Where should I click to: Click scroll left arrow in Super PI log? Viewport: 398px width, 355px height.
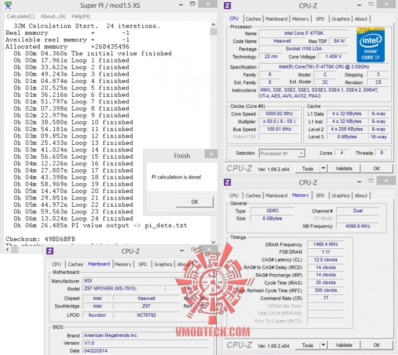point(7,249)
